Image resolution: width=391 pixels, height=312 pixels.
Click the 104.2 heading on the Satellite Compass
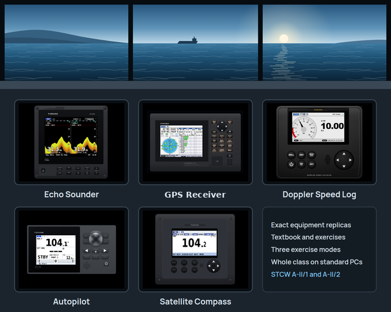tap(194, 243)
